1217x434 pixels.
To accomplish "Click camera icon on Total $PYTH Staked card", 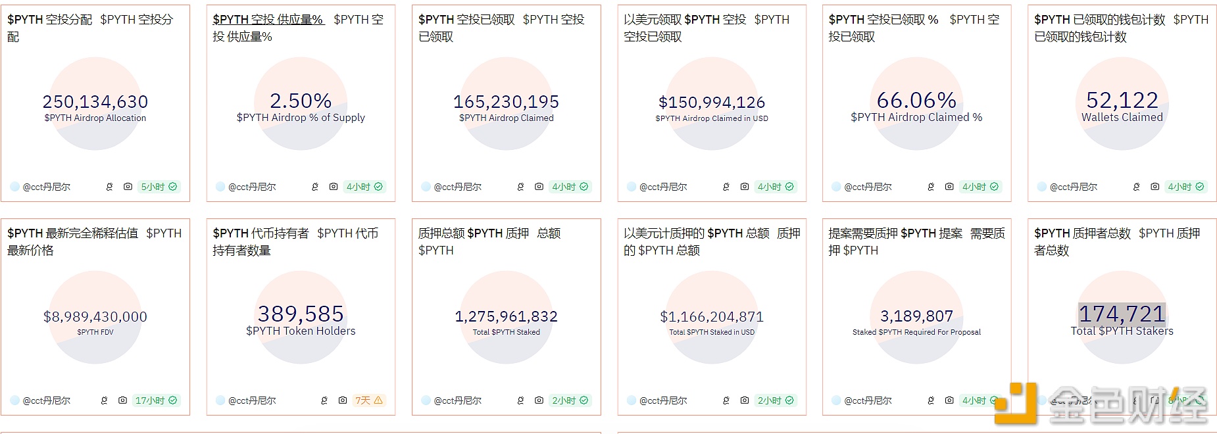I will tap(539, 400).
